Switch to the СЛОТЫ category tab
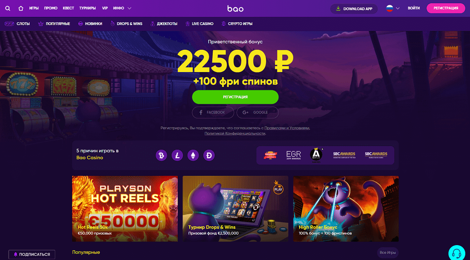This screenshot has width=470, height=260. [17, 24]
